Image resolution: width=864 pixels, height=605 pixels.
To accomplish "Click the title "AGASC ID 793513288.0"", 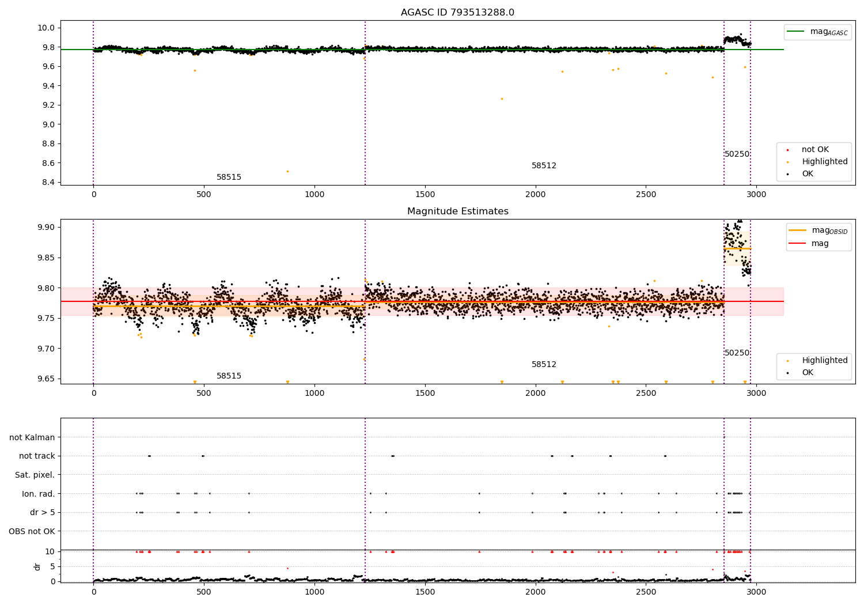I will (457, 13).
